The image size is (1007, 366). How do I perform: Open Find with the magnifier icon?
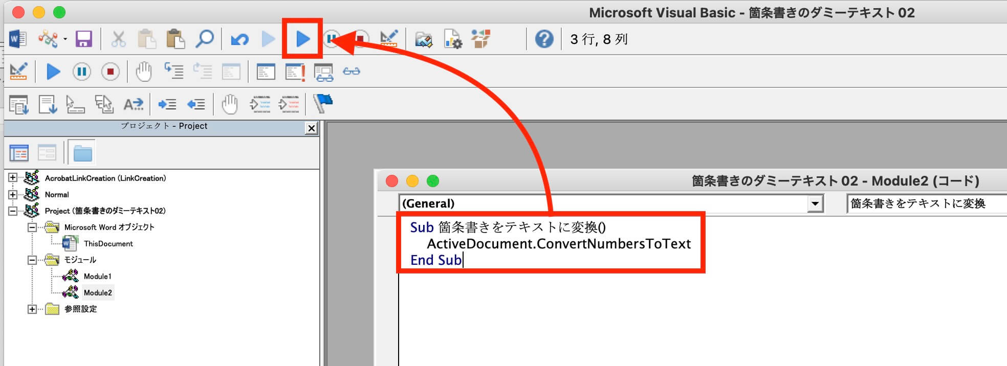[x=204, y=39]
